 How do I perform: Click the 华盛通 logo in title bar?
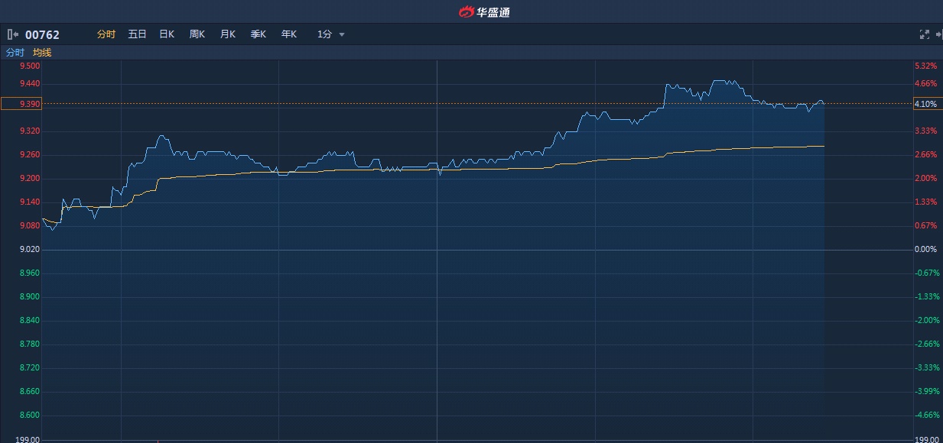[x=483, y=11]
